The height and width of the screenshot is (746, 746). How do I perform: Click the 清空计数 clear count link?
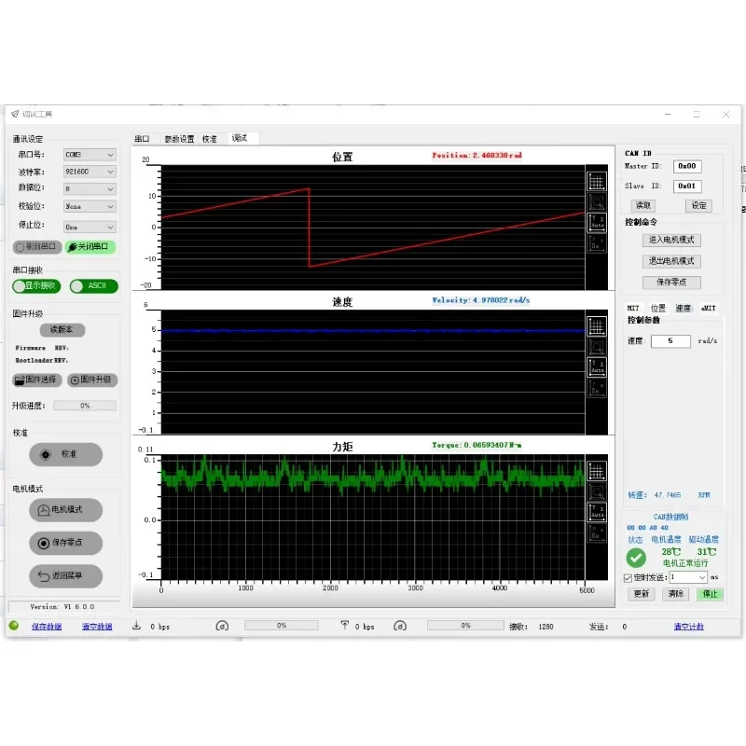pos(689,627)
